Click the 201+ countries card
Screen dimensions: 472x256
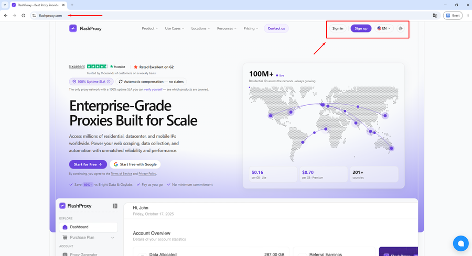(x=374, y=174)
